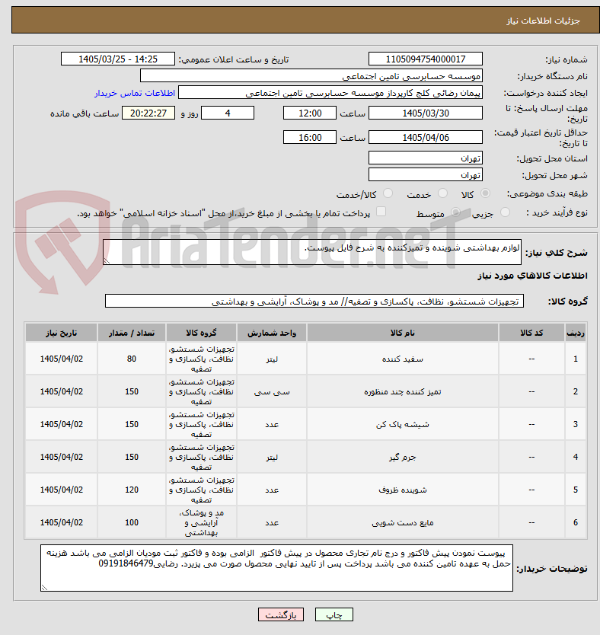Click the گروه کالا column header
Viewport: 600px width, 635px height.
point(201,333)
